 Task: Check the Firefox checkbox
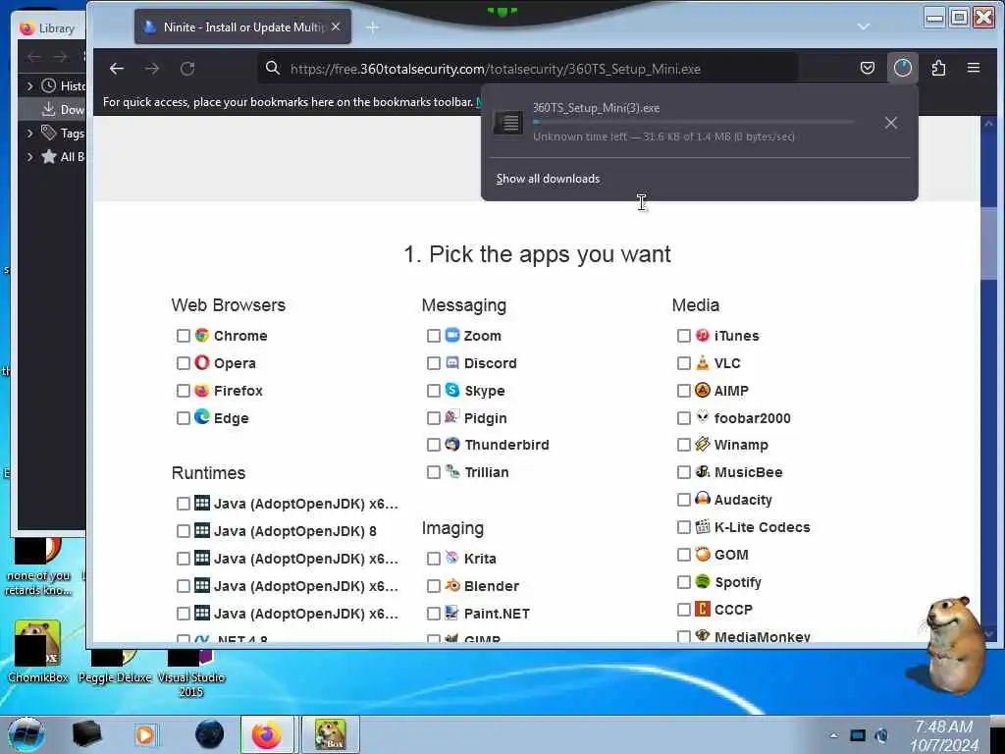click(184, 391)
